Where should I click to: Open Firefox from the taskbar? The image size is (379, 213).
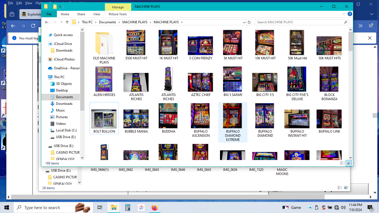155,207
